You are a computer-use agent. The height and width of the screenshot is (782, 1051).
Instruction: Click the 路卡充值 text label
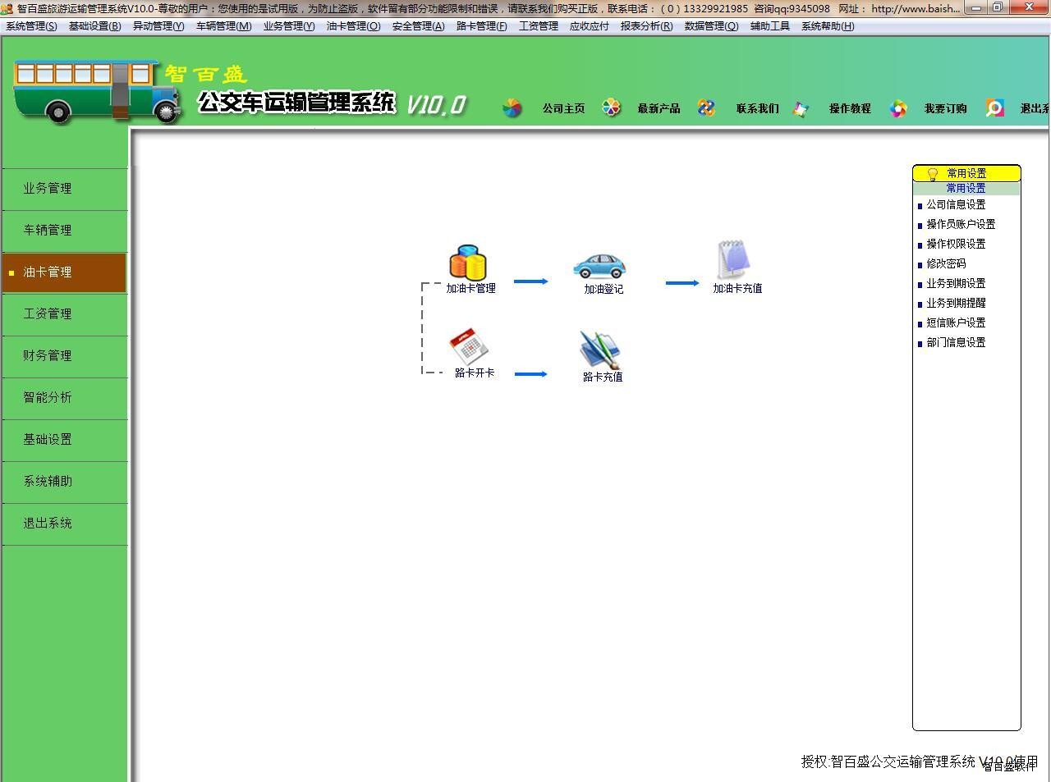[603, 377]
